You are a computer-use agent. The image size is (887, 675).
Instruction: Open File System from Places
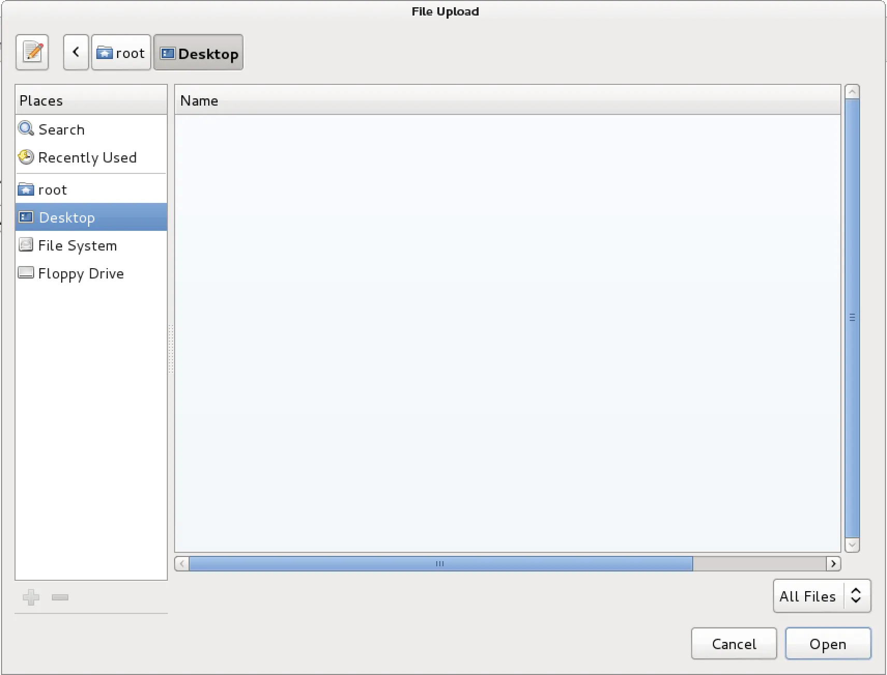click(x=77, y=245)
